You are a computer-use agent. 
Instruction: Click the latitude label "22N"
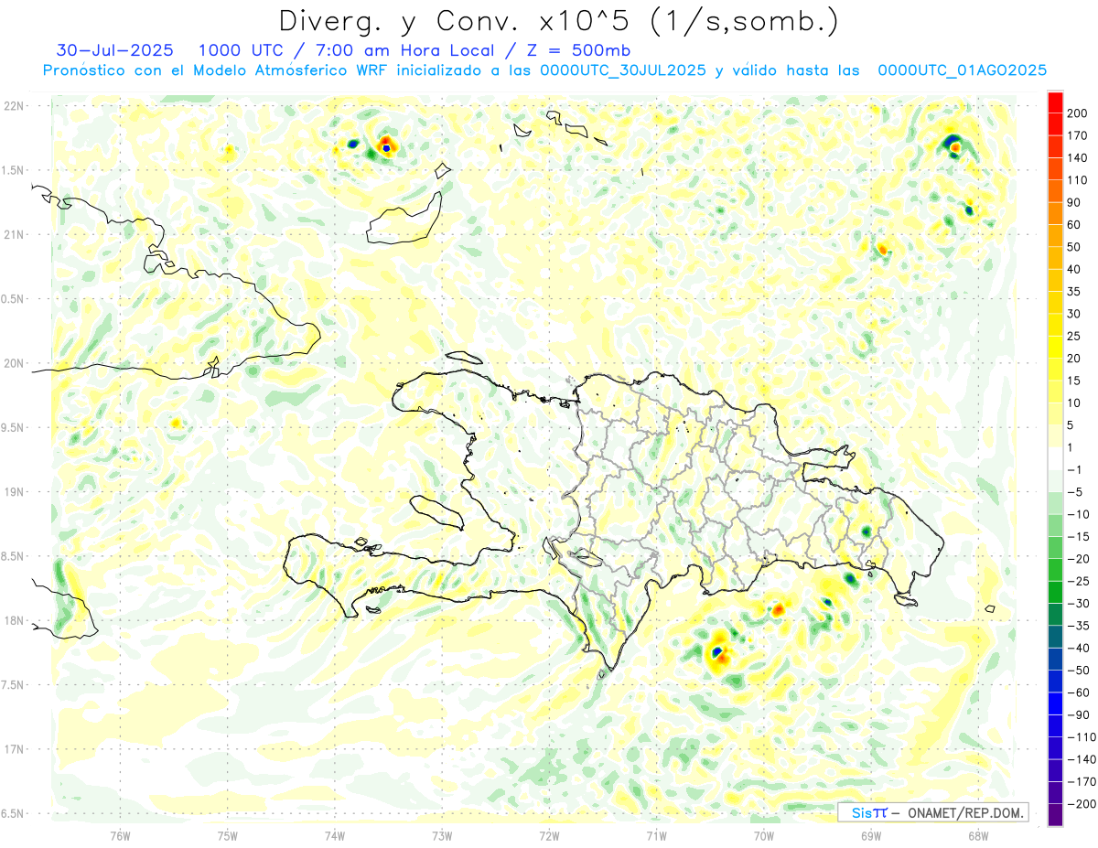tap(14, 106)
